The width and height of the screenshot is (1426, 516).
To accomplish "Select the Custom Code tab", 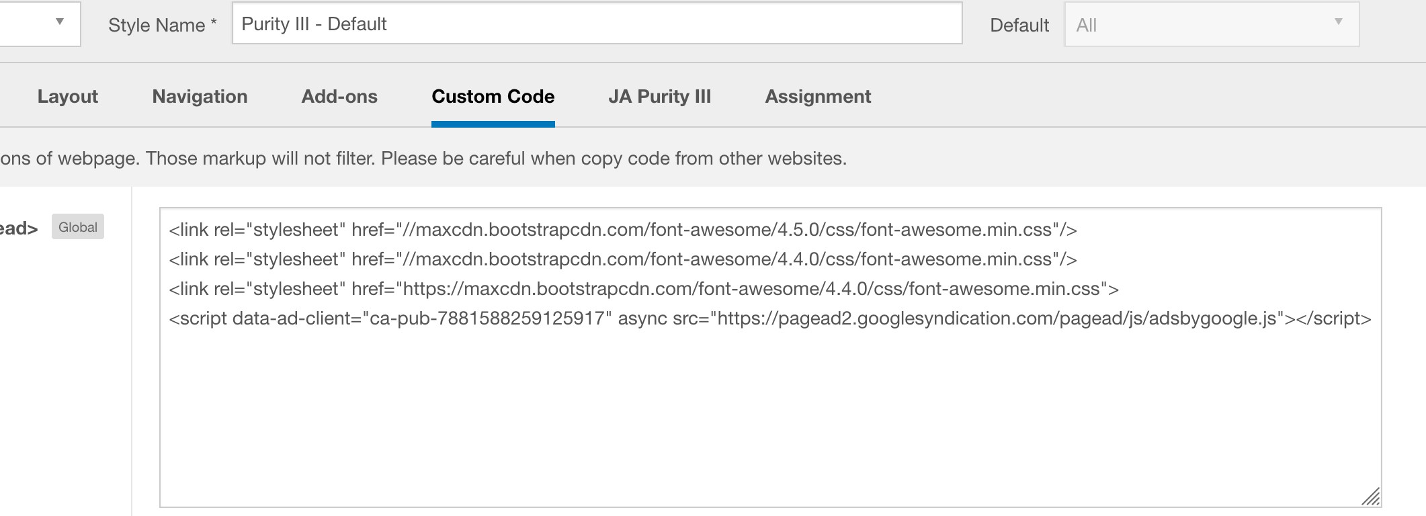I will [x=493, y=97].
